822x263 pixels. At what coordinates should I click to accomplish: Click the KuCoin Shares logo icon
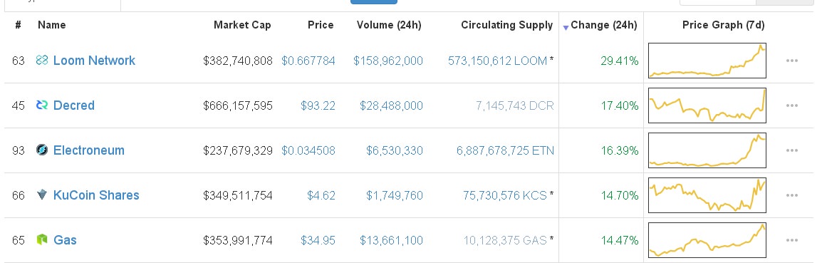tap(42, 195)
